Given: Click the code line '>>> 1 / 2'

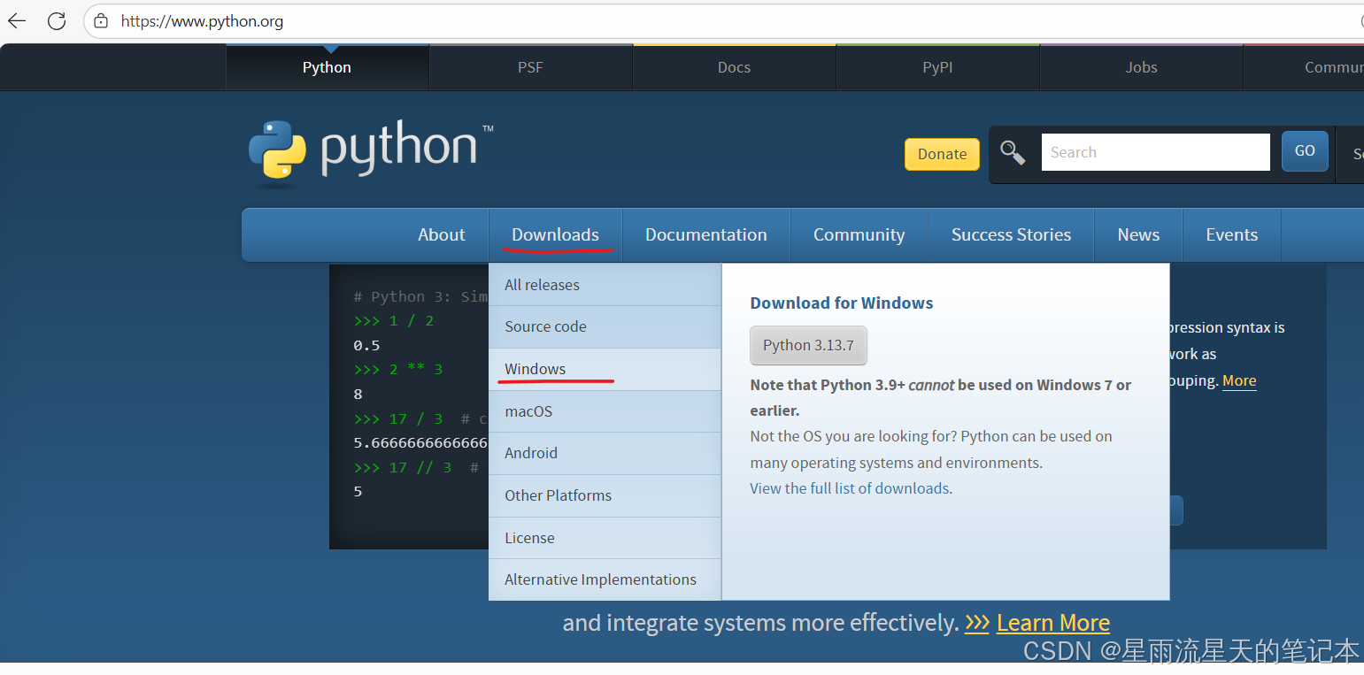Looking at the screenshot, I should (x=394, y=320).
